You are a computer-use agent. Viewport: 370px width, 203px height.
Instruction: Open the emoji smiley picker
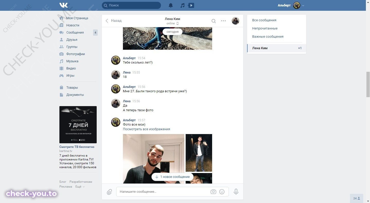[x=222, y=192]
